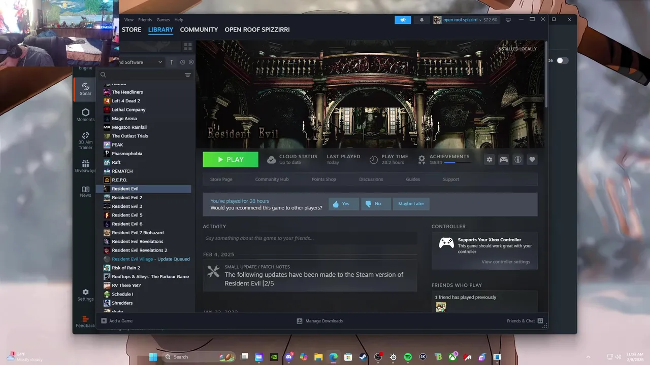The height and width of the screenshot is (365, 650).
Task: Open the Xbox app from the taskbar
Action: pos(452,357)
